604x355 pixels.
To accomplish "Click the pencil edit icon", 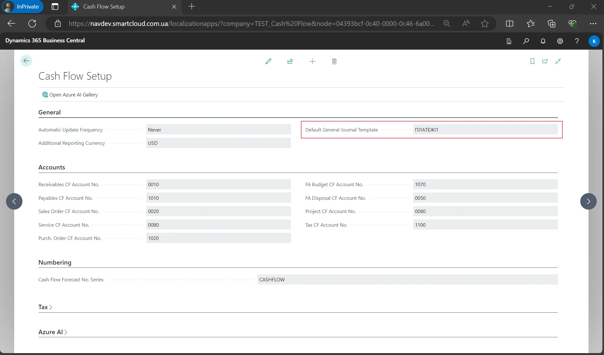I will [x=268, y=61].
